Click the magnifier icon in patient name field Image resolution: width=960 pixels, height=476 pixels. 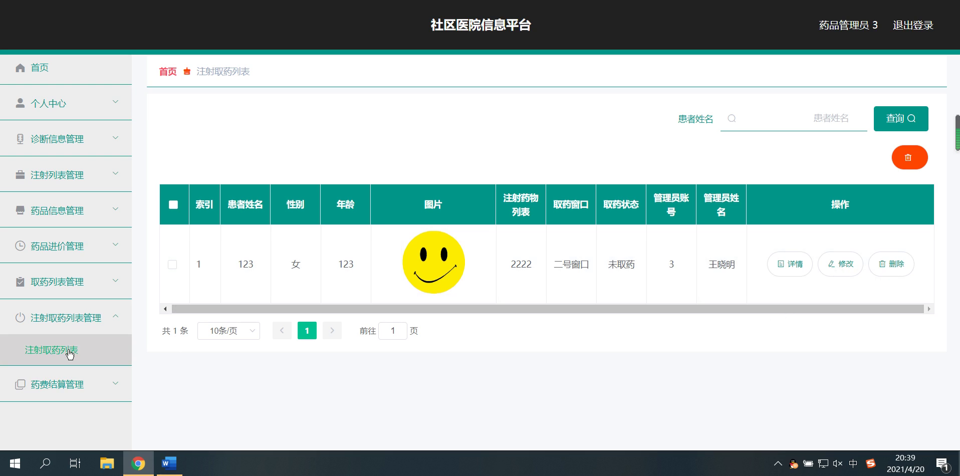tap(732, 118)
